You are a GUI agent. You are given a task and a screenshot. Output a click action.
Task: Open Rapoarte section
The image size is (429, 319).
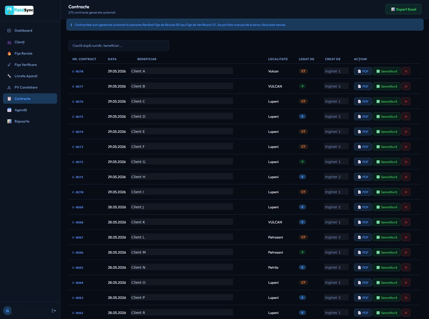30,121
